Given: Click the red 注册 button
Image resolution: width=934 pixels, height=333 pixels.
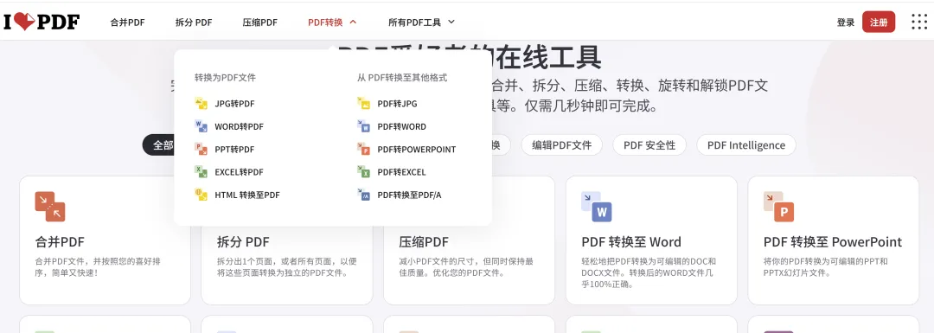Looking at the screenshot, I should [x=879, y=22].
